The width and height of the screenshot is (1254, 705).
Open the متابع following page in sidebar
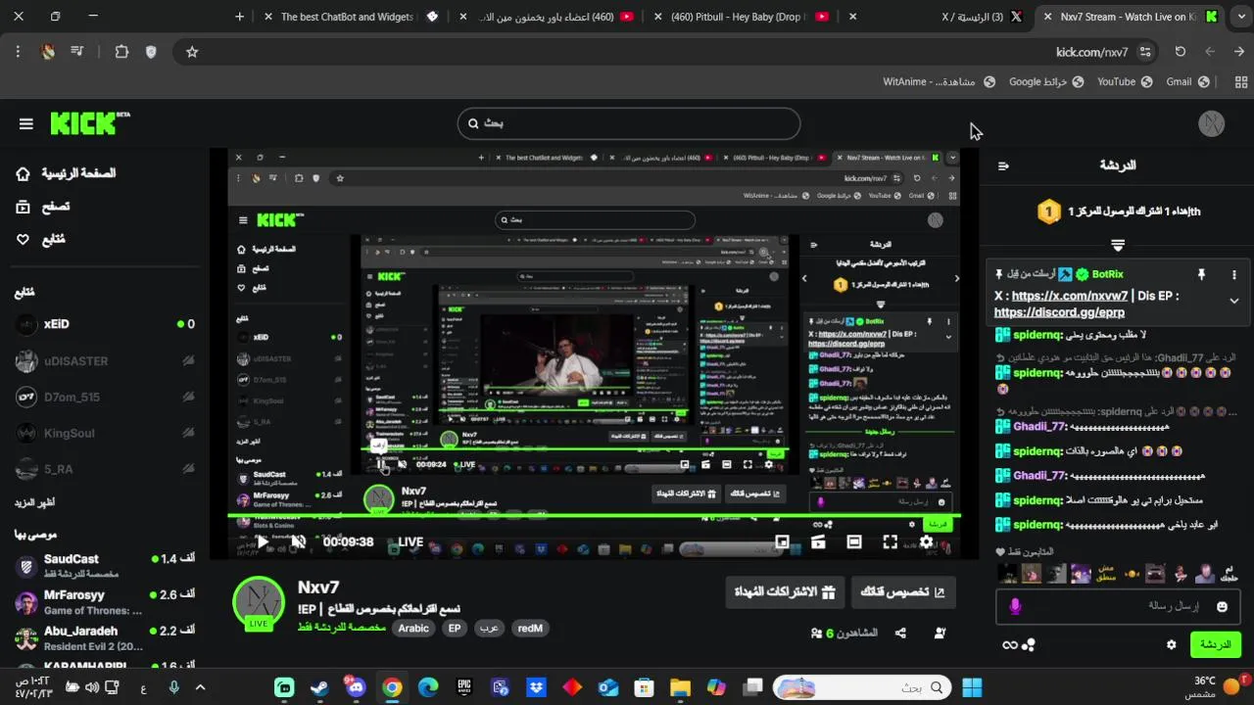pyautogui.click(x=41, y=239)
